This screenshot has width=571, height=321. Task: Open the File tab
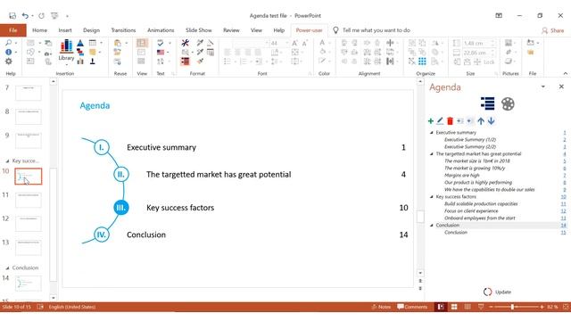13,30
